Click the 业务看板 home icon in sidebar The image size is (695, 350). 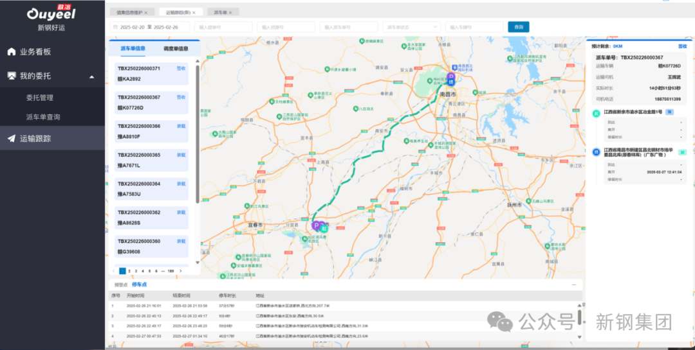coord(12,51)
